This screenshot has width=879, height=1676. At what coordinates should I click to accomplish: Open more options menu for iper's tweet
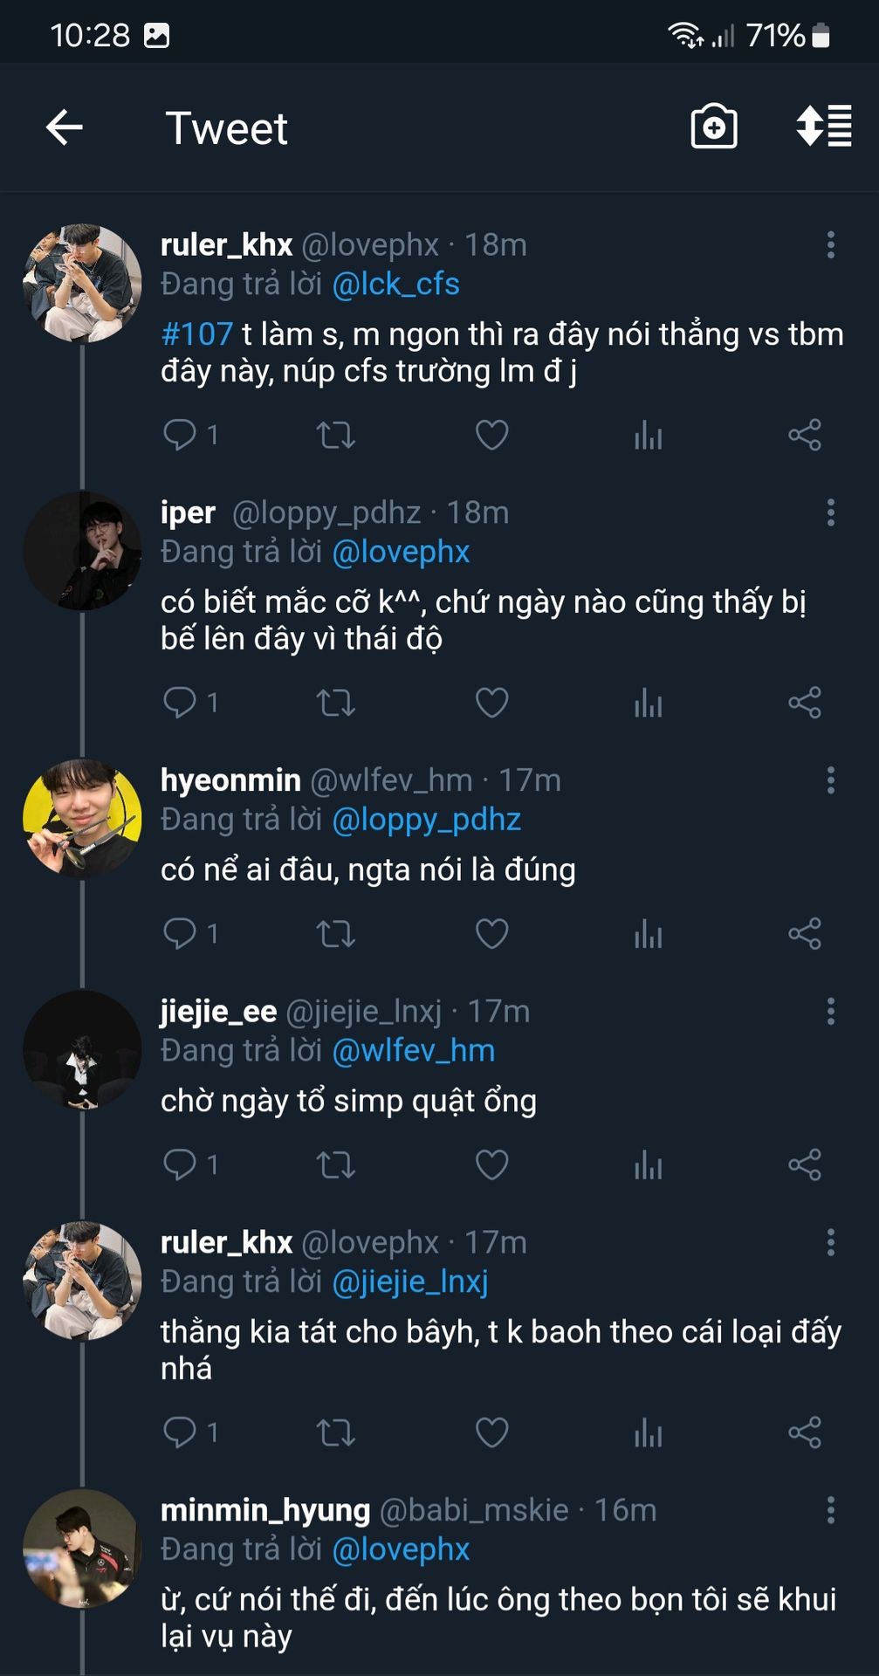pyautogui.click(x=830, y=512)
